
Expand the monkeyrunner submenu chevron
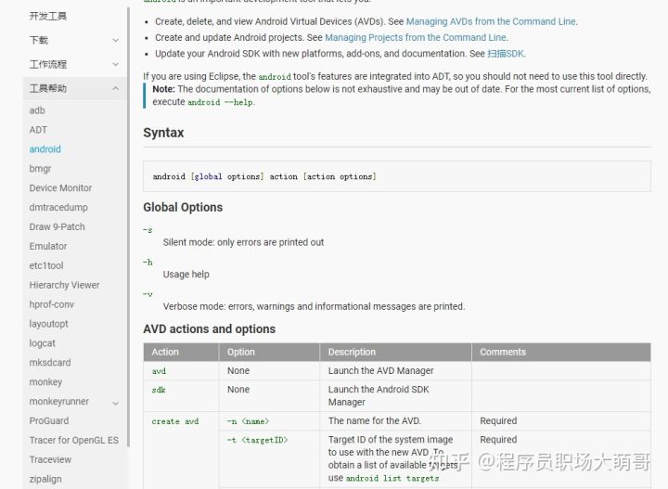(115, 403)
